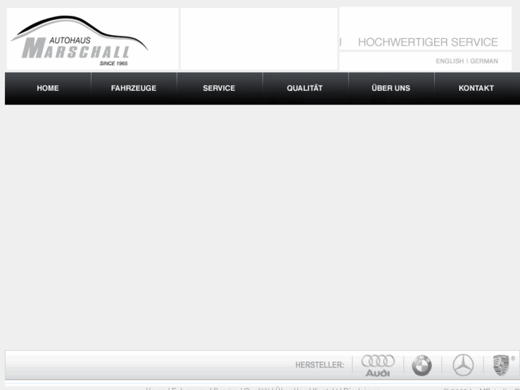
Task: Open the QUALITÄT menu item
Action: click(x=305, y=88)
